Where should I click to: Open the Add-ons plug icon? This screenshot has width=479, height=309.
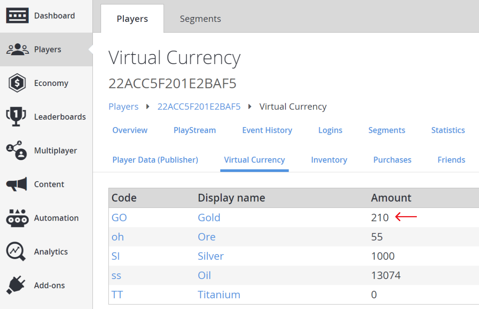click(17, 285)
